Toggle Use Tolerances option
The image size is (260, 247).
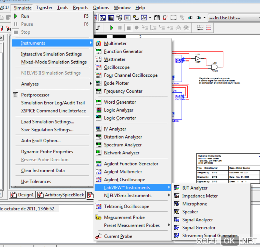pyautogui.click(x=36, y=181)
